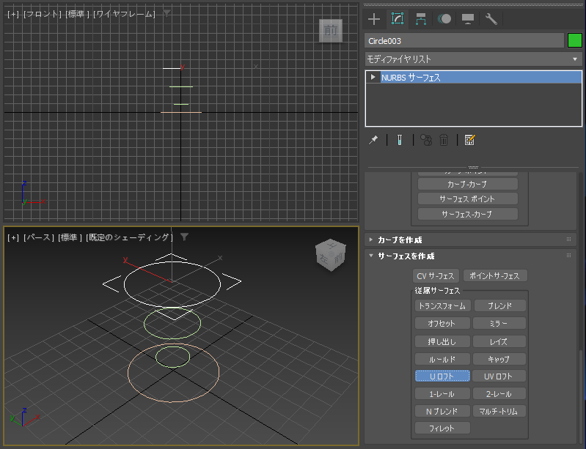Toggle the active U ロフト button
This screenshot has height=449, width=586.
pos(442,376)
